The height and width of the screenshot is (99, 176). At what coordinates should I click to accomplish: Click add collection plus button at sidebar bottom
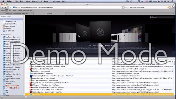pyautogui.click(x=1, y=97)
